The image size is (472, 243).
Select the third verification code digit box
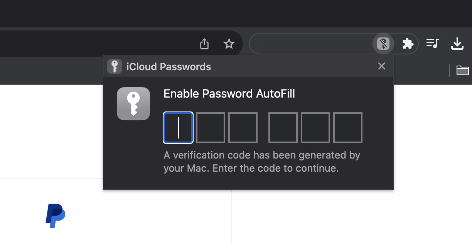click(243, 128)
